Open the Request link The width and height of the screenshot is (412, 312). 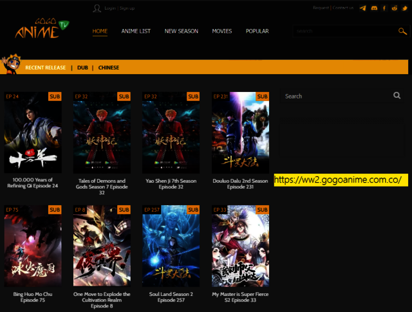[321, 8]
